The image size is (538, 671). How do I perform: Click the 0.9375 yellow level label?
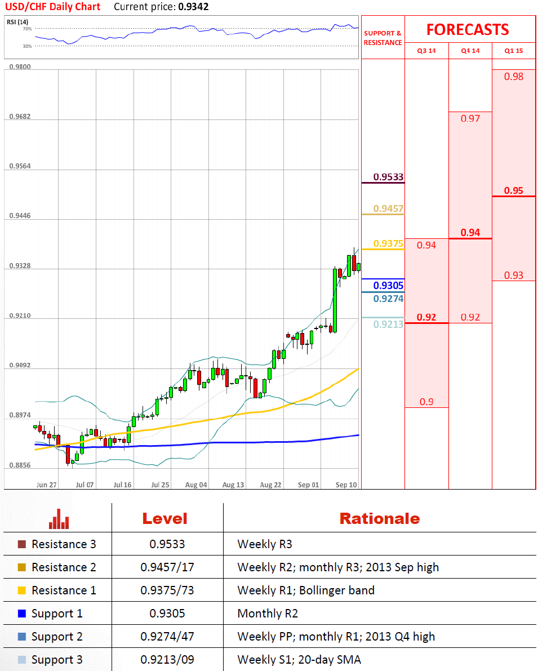pos(389,243)
